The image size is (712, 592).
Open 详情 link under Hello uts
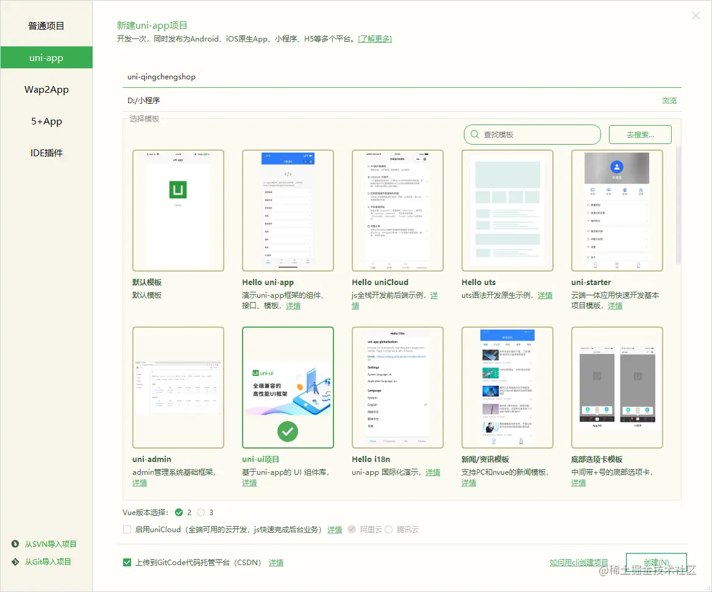click(x=545, y=295)
